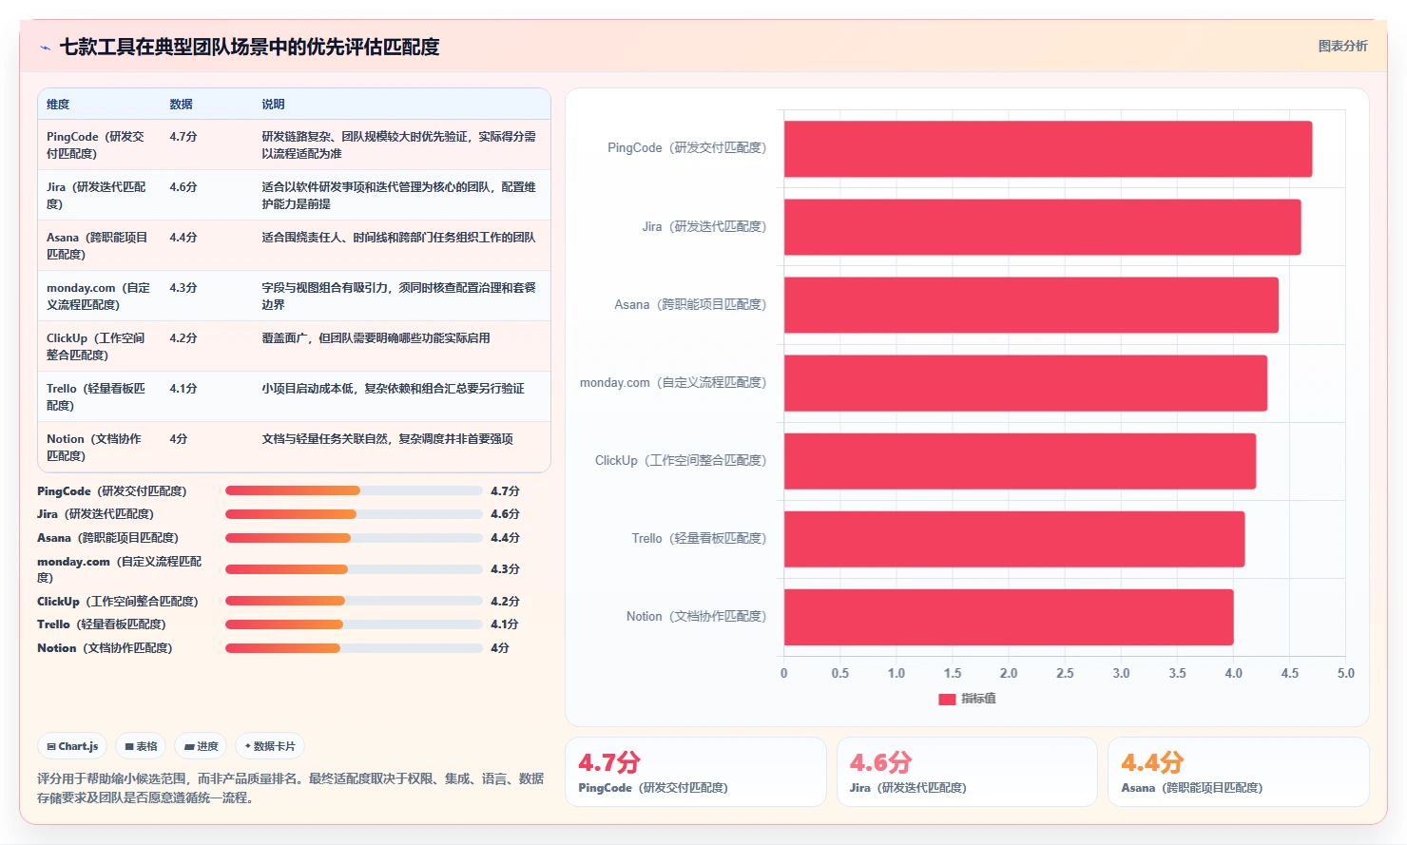Click the monday.com bar in the chart

[x=1025, y=383]
